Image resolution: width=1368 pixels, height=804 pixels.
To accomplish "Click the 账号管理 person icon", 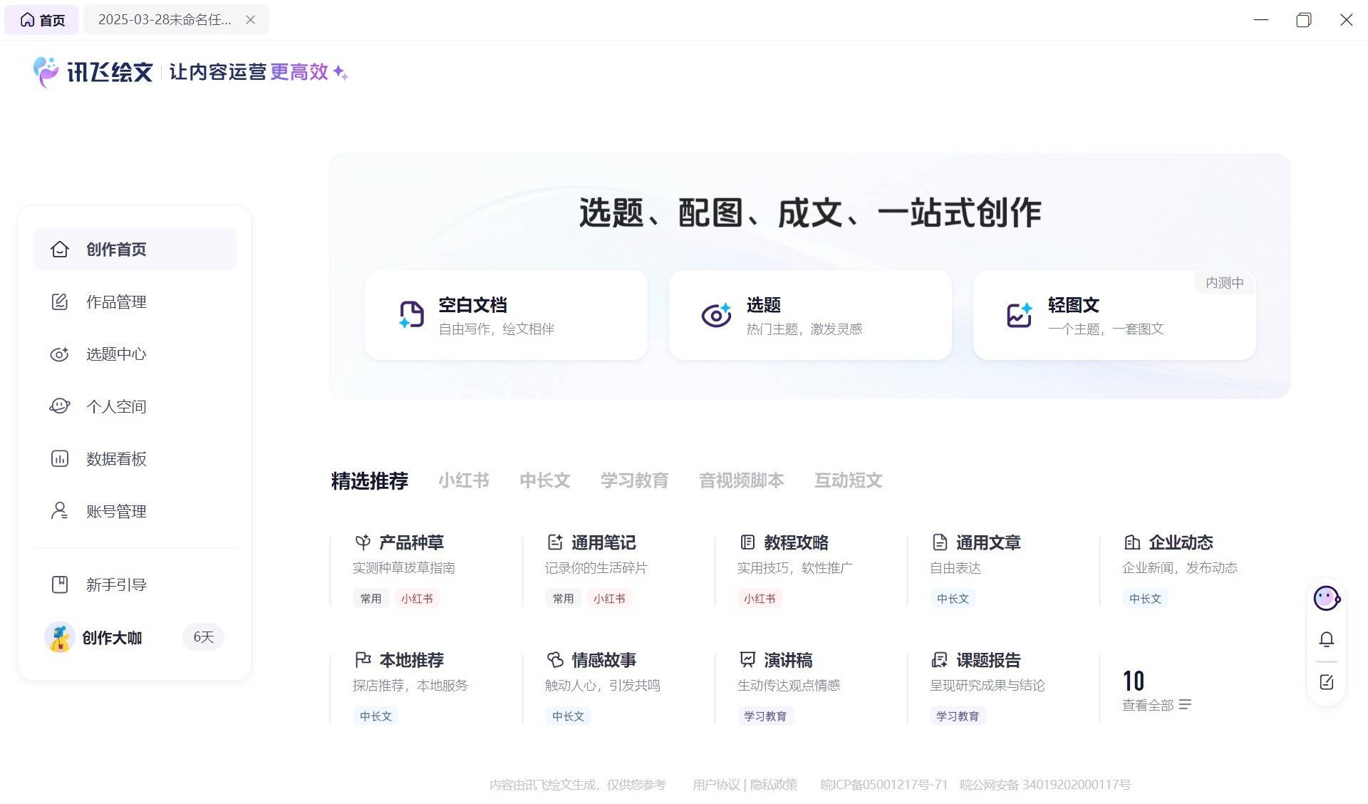I will coord(60,510).
